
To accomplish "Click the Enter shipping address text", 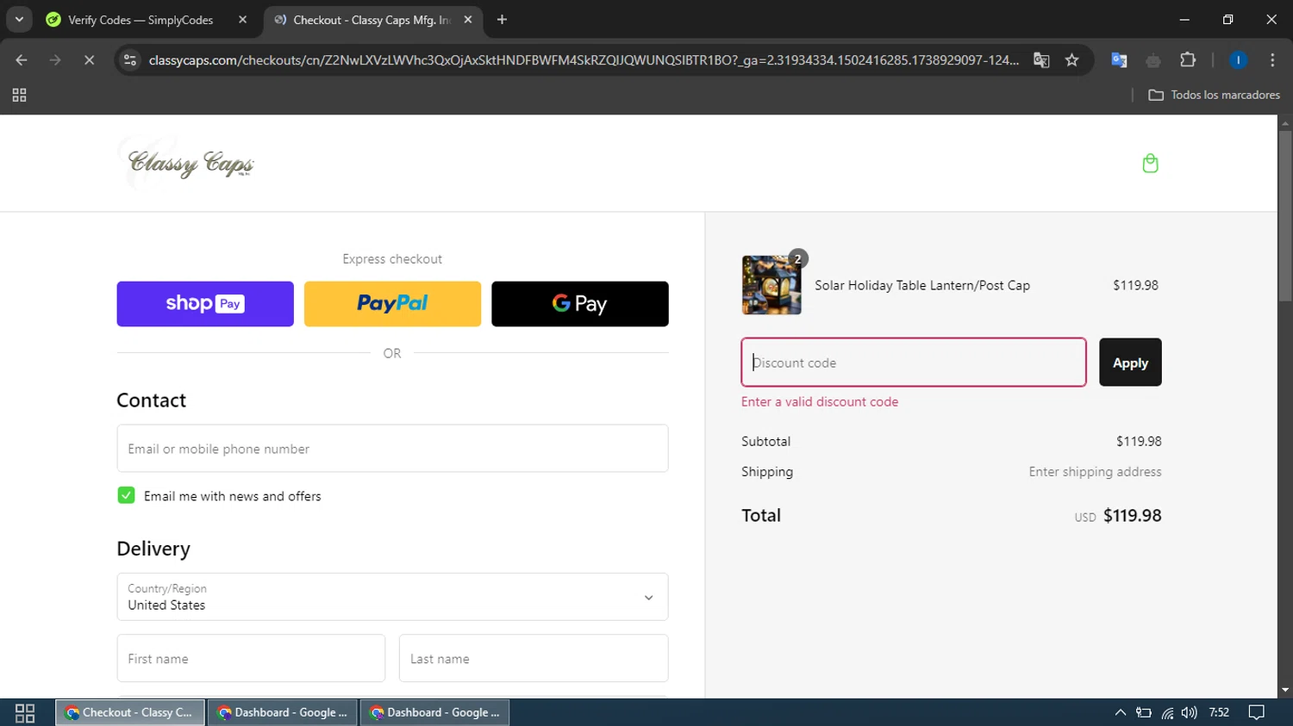I will coord(1095,472).
